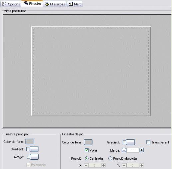
Task: Open the Missatges tab
Action: pyautogui.click(x=55, y=4)
